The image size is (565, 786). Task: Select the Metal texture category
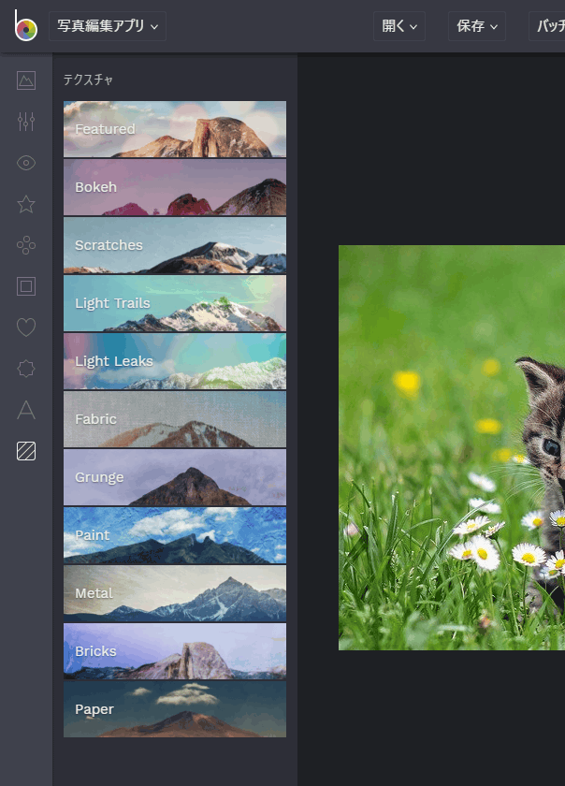[175, 593]
